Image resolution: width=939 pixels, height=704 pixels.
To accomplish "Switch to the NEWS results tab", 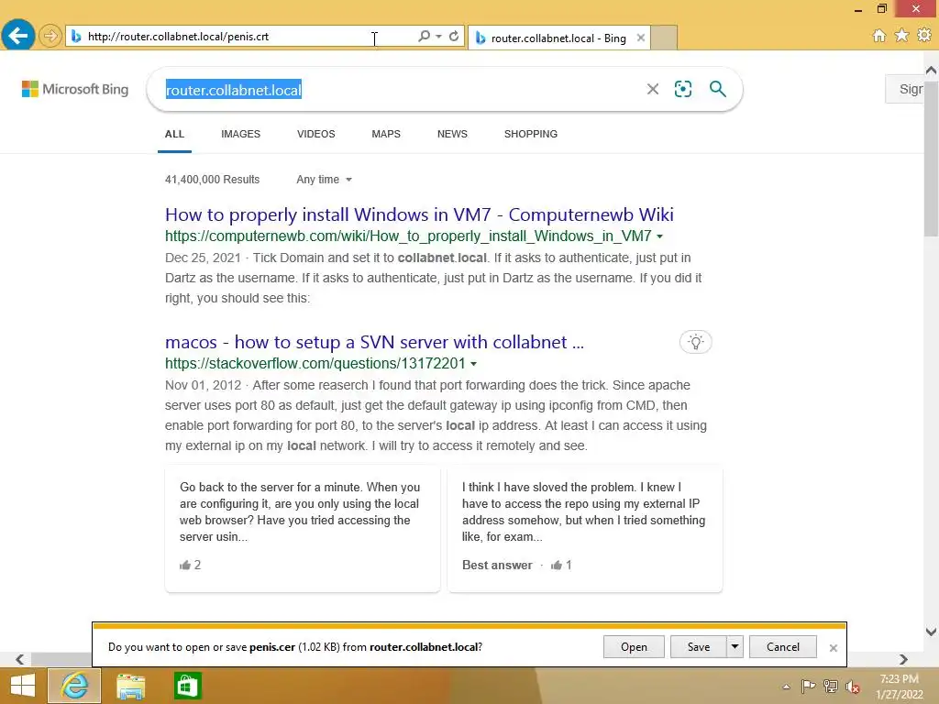I will tap(452, 134).
